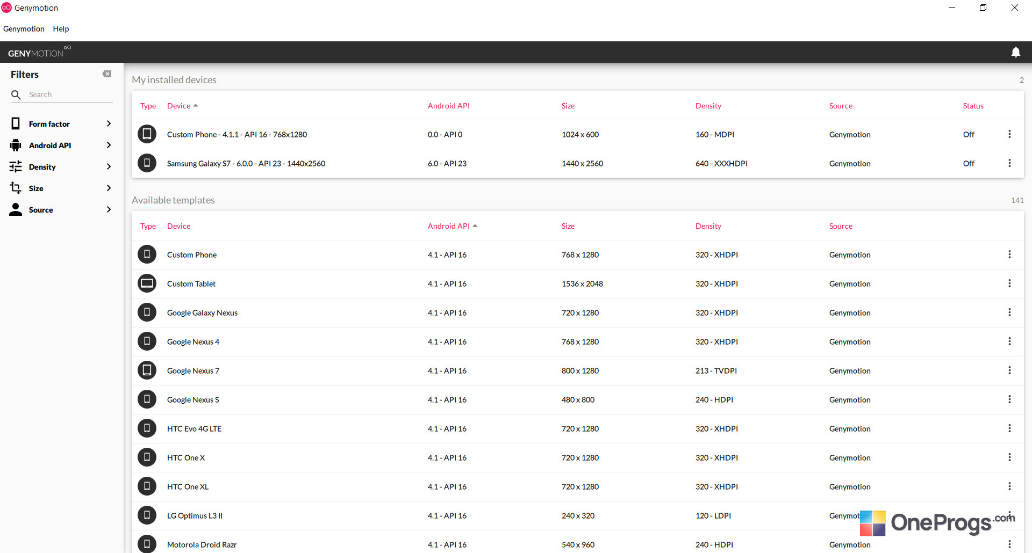This screenshot has width=1032, height=553.
Task: Open the Genymotion menu
Action: tap(24, 29)
